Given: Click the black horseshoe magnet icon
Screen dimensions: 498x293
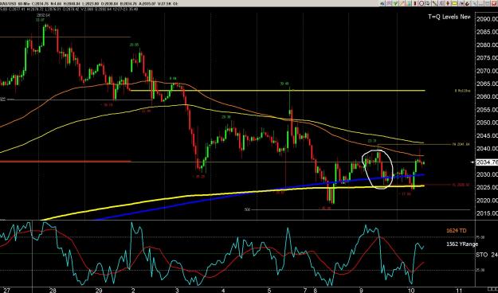Looking at the screenshot, I should click(x=467, y=3).
